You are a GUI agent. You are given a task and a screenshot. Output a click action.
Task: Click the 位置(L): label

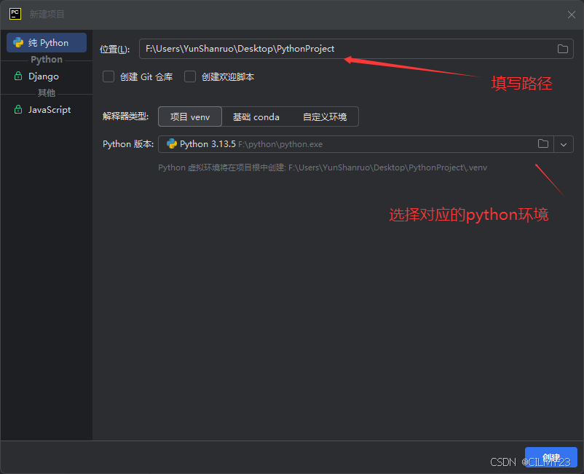pos(115,50)
